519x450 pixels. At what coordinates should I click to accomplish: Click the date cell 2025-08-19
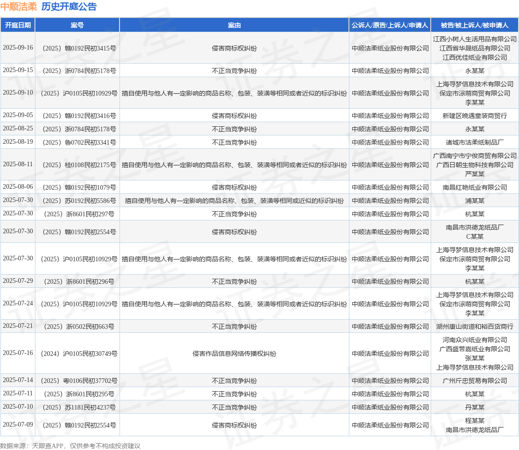pyautogui.click(x=18, y=141)
